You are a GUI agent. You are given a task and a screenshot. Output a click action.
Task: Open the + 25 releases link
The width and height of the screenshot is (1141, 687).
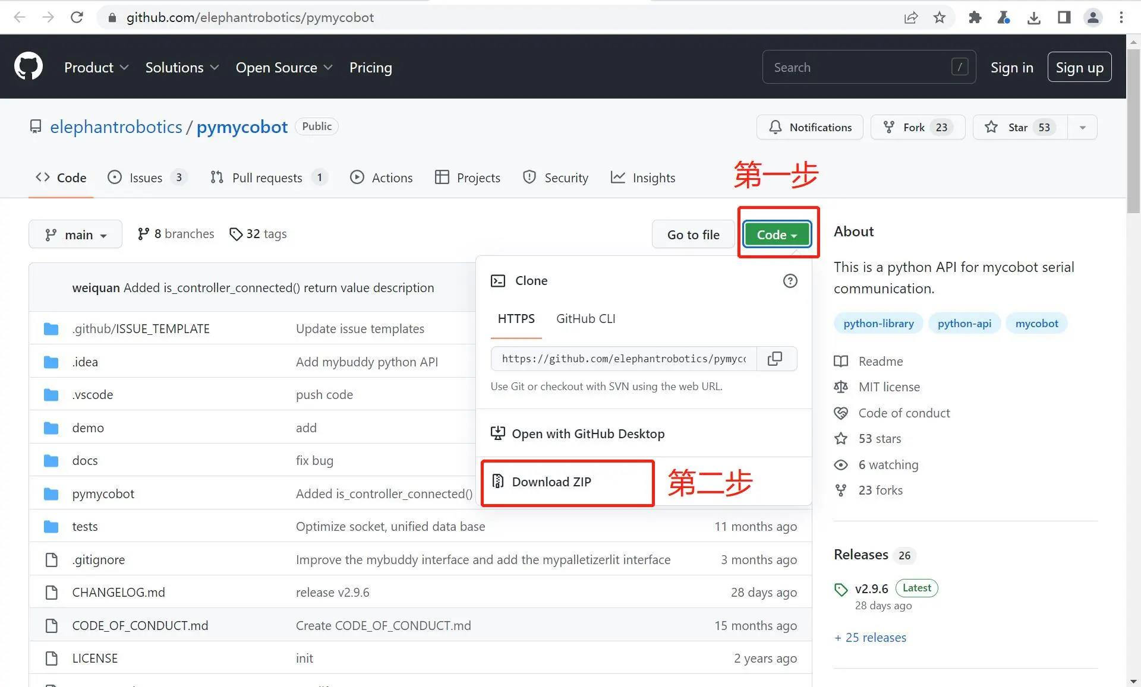[870, 637]
